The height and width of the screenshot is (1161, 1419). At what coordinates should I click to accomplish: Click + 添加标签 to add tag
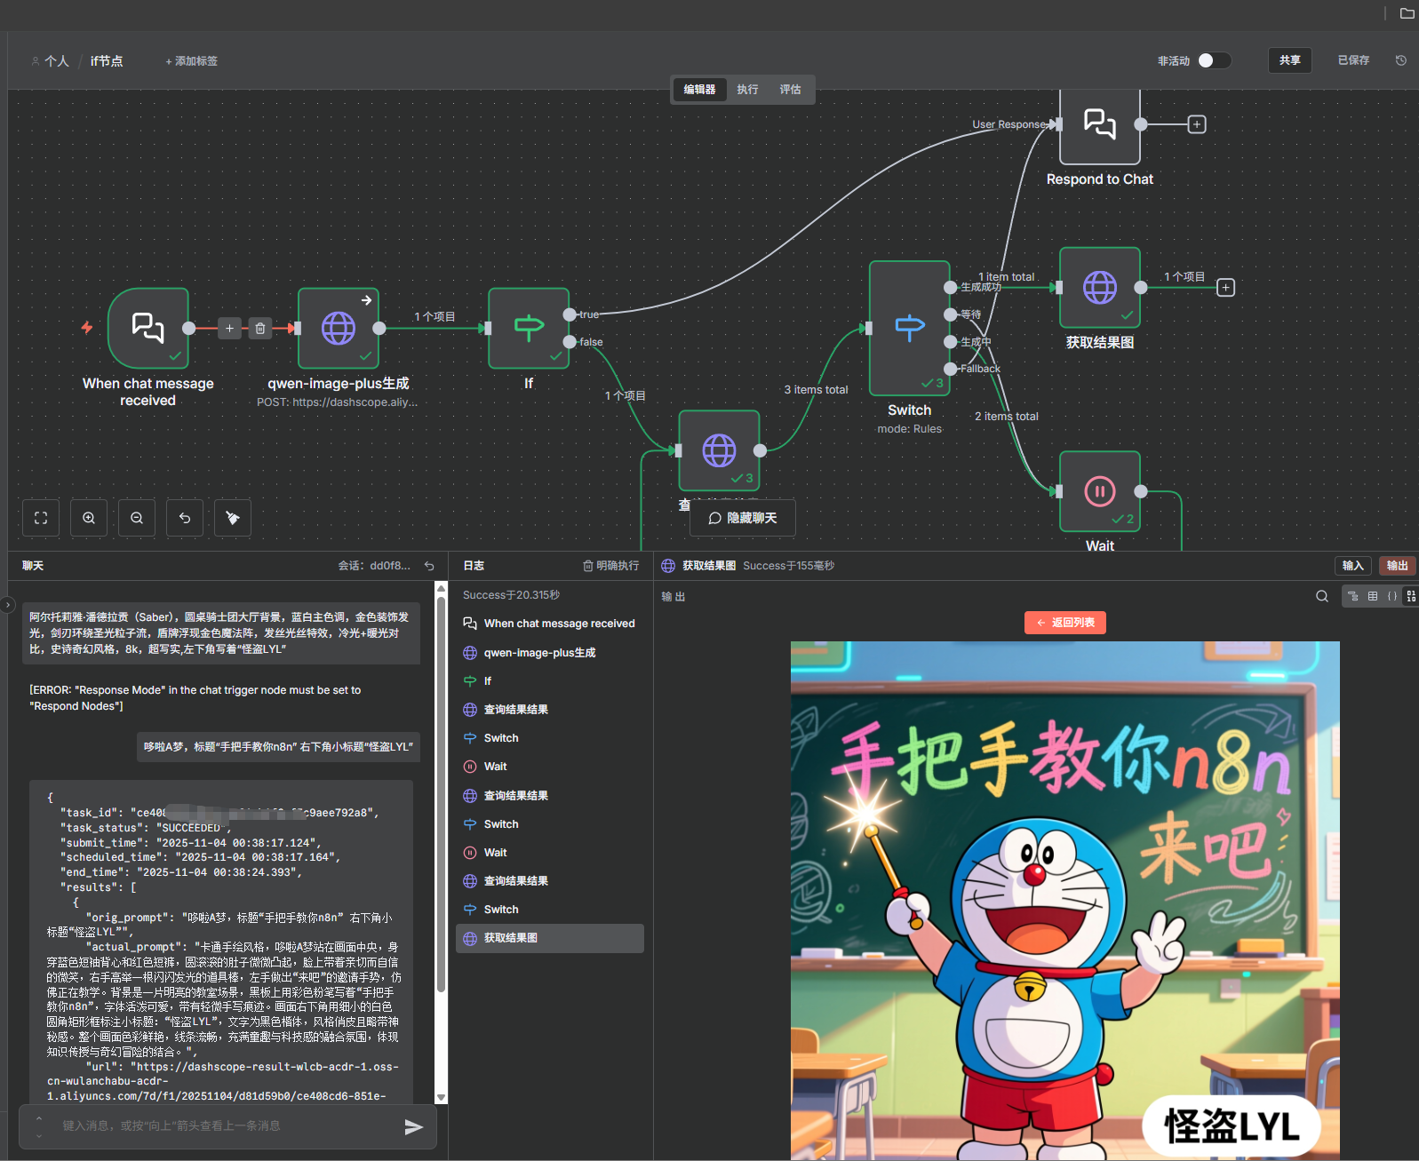click(191, 61)
